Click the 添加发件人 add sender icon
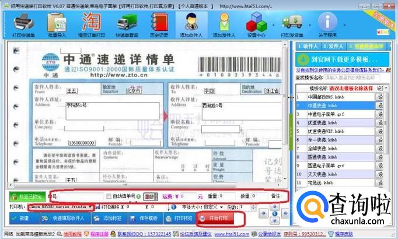 224,25
